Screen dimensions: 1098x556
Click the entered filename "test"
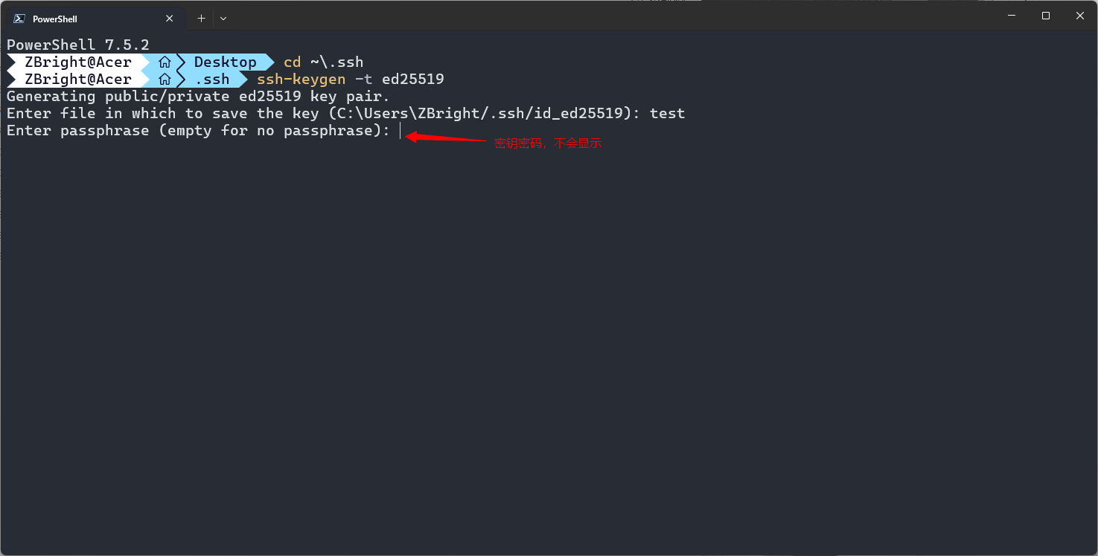coord(668,114)
